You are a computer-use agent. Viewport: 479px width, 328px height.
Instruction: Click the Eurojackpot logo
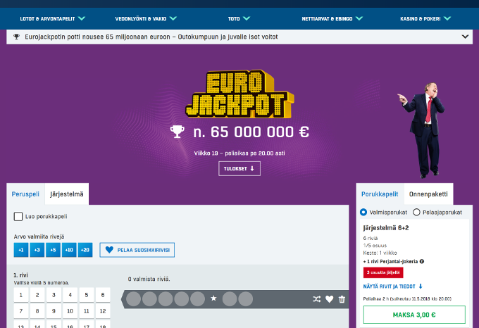pos(240,94)
